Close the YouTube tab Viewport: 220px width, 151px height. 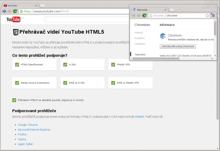(36, 5)
